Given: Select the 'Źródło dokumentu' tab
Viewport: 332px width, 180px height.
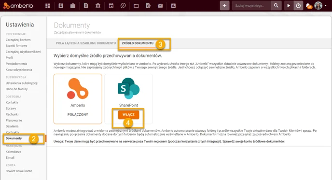Looking at the screenshot, I should (138, 43).
